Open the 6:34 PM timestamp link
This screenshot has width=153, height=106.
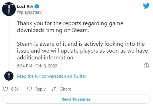tap(24, 66)
